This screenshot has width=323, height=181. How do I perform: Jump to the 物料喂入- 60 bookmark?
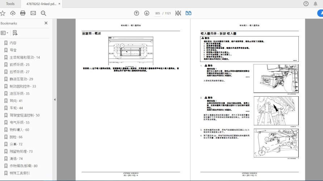pyautogui.click(x=20, y=130)
